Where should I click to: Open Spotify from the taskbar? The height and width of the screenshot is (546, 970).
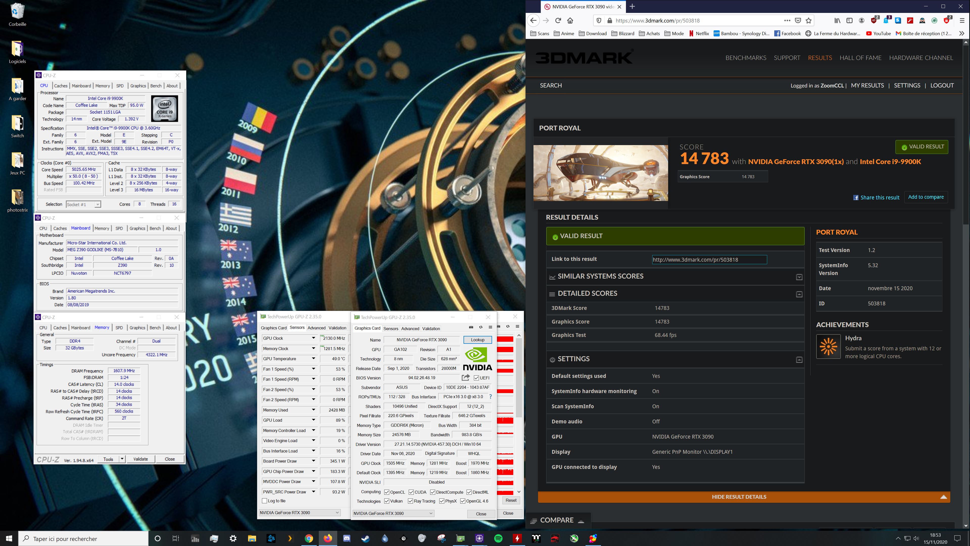pyautogui.click(x=498, y=538)
